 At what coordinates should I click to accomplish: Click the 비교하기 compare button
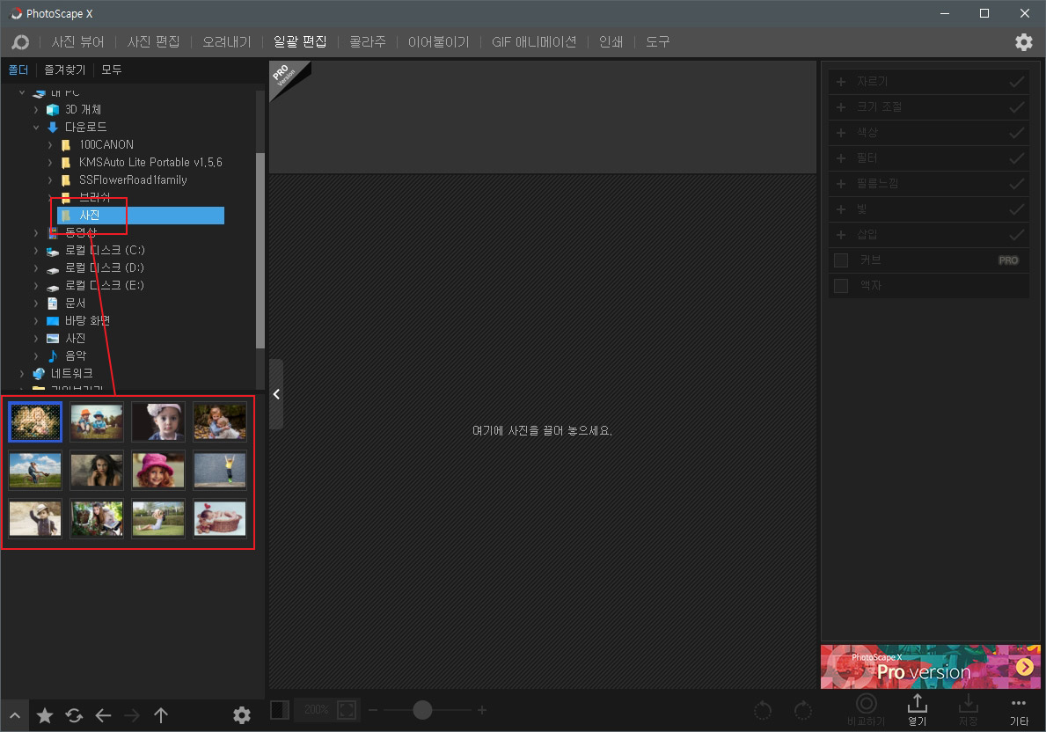pos(866,710)
